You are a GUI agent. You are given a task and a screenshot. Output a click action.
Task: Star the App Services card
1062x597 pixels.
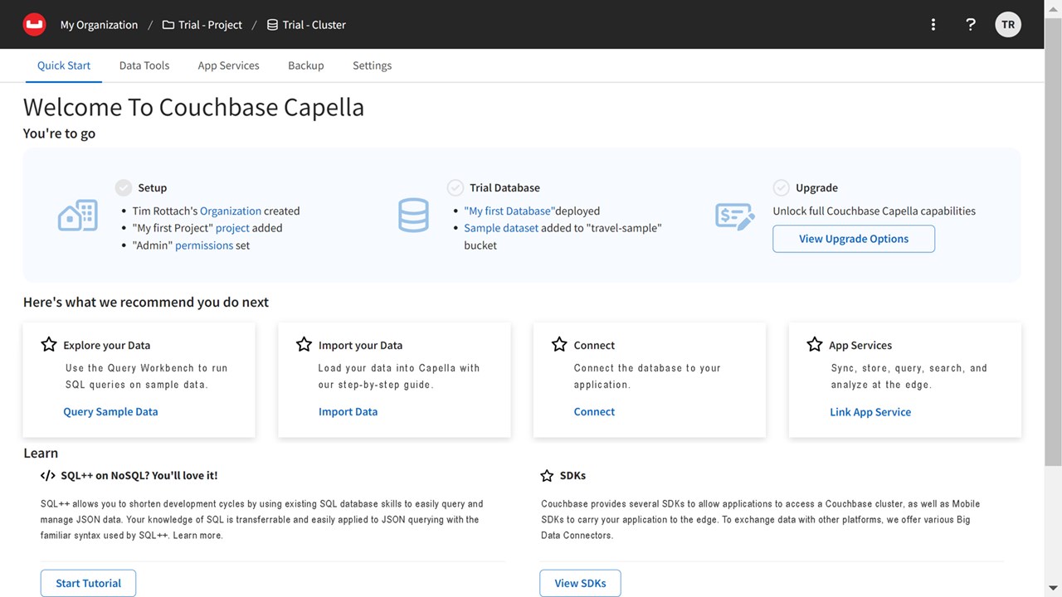pos(815,345)
